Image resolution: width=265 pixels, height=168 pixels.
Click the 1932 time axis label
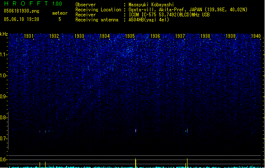point(54,36)
